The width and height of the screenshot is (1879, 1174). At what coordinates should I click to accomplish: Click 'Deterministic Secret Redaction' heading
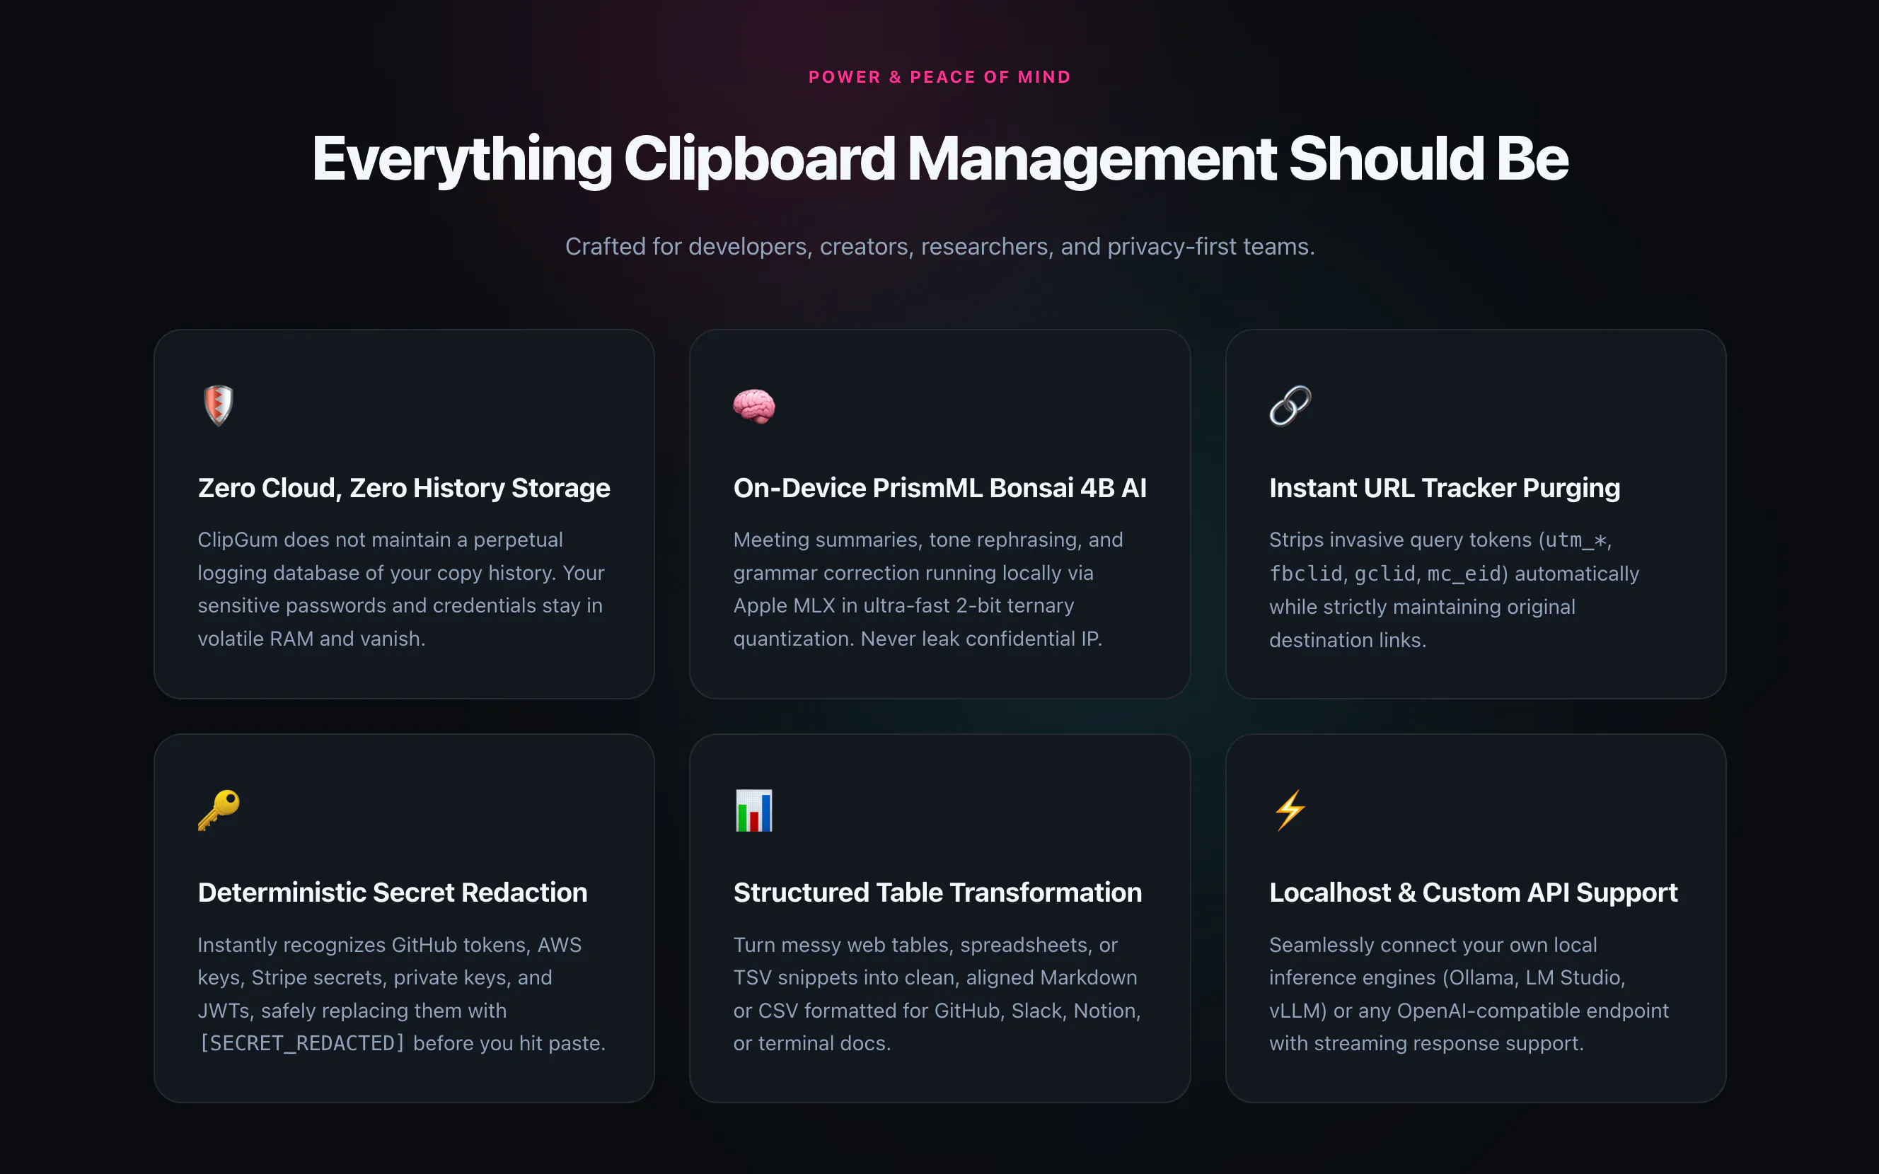coord(392,892)
